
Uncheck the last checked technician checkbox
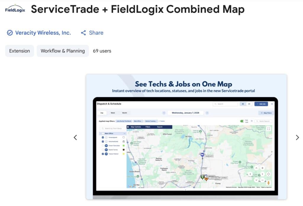tap(103, 154)
